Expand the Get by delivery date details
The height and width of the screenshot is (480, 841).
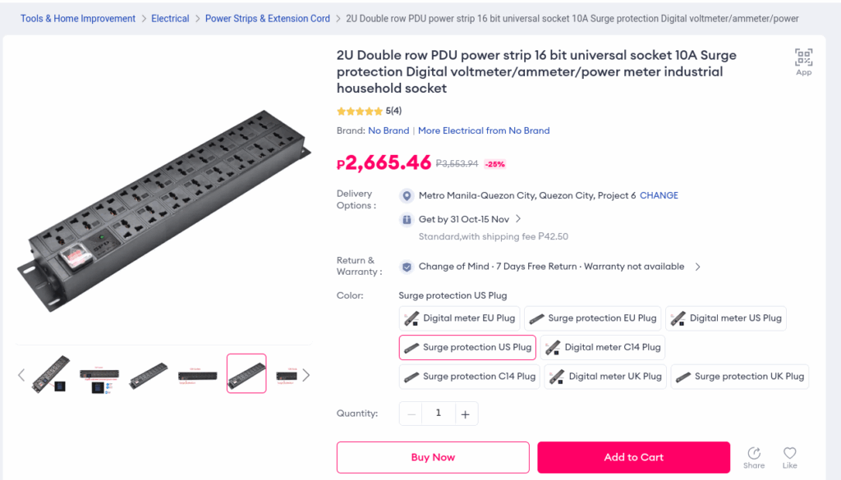(x=518, y=219)
